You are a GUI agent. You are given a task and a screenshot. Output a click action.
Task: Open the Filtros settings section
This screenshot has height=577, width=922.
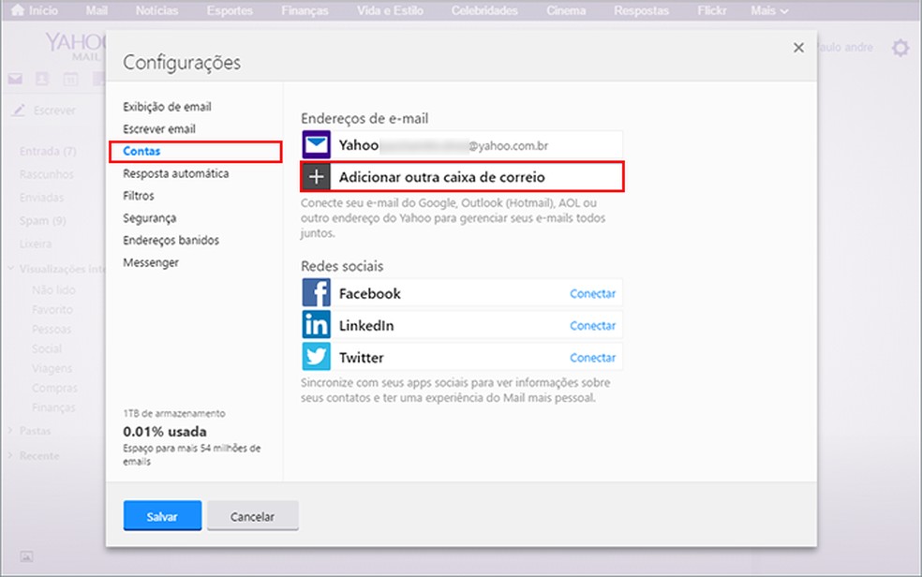tap(138, 196)
